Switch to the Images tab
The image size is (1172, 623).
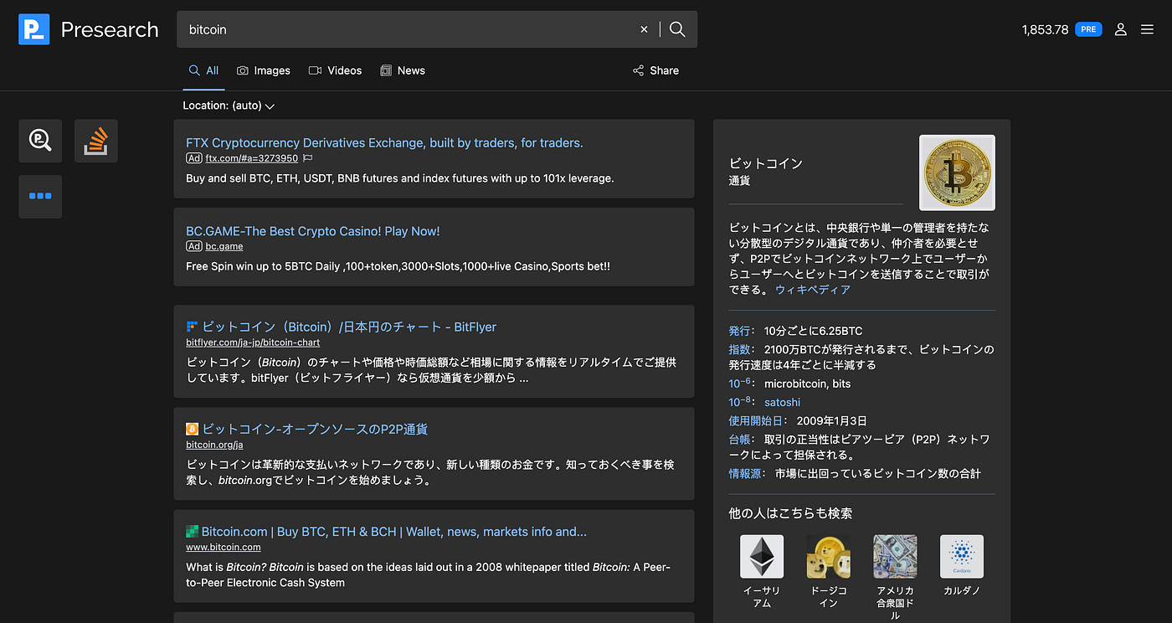(x=264, y=70)
